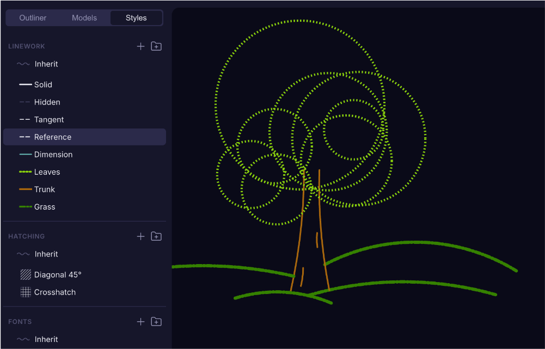Add a new font style with plus icon

pos(140,322)
